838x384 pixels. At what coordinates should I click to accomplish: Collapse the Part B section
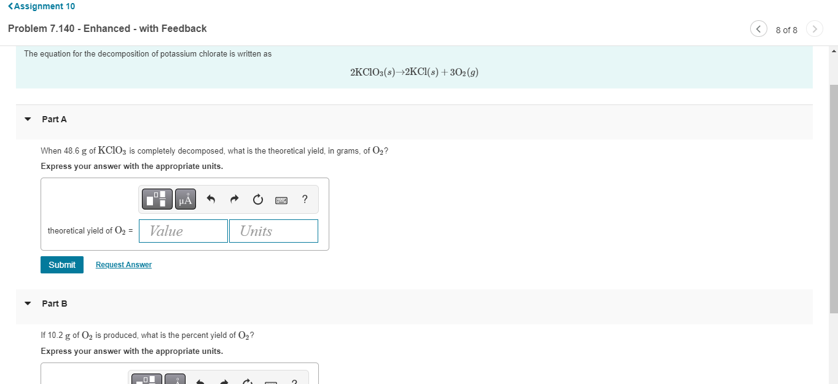click(27, 303)
